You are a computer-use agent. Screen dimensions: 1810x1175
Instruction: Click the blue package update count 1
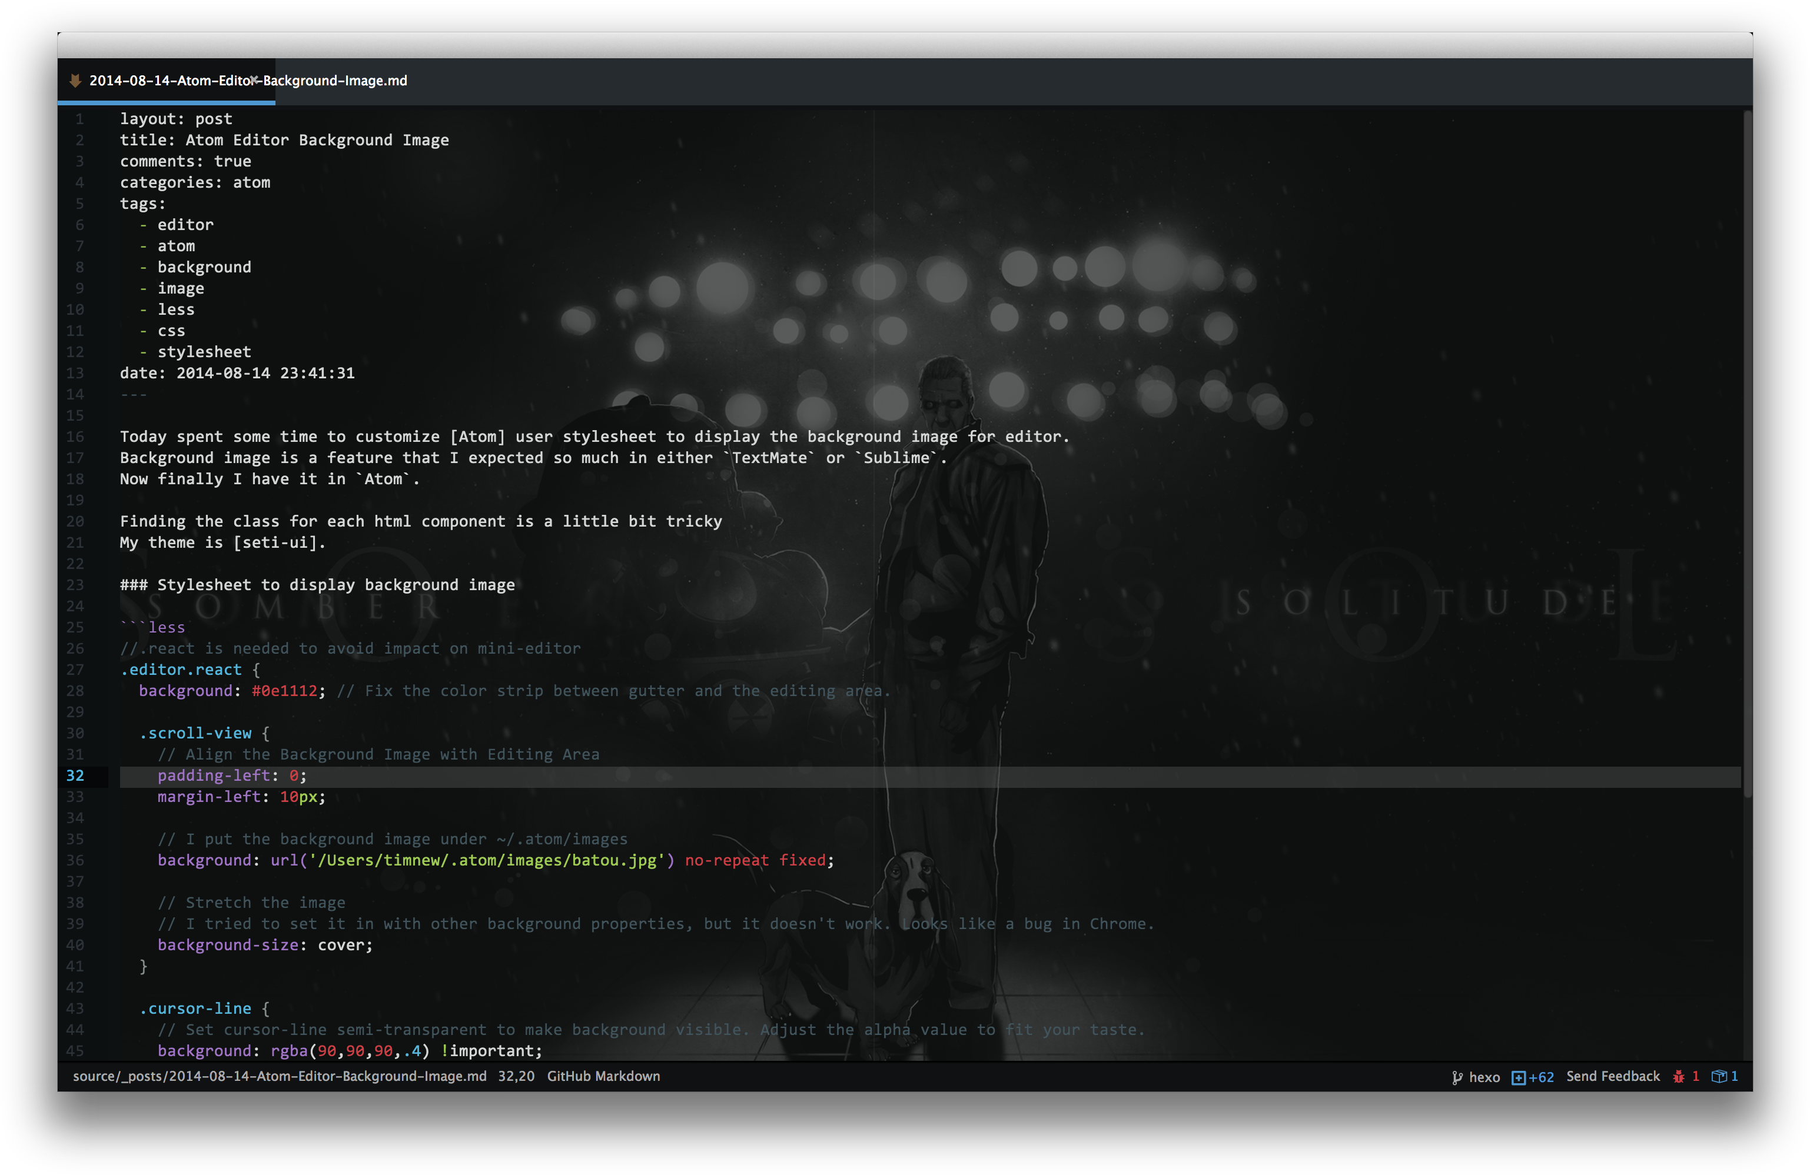1734,1076
